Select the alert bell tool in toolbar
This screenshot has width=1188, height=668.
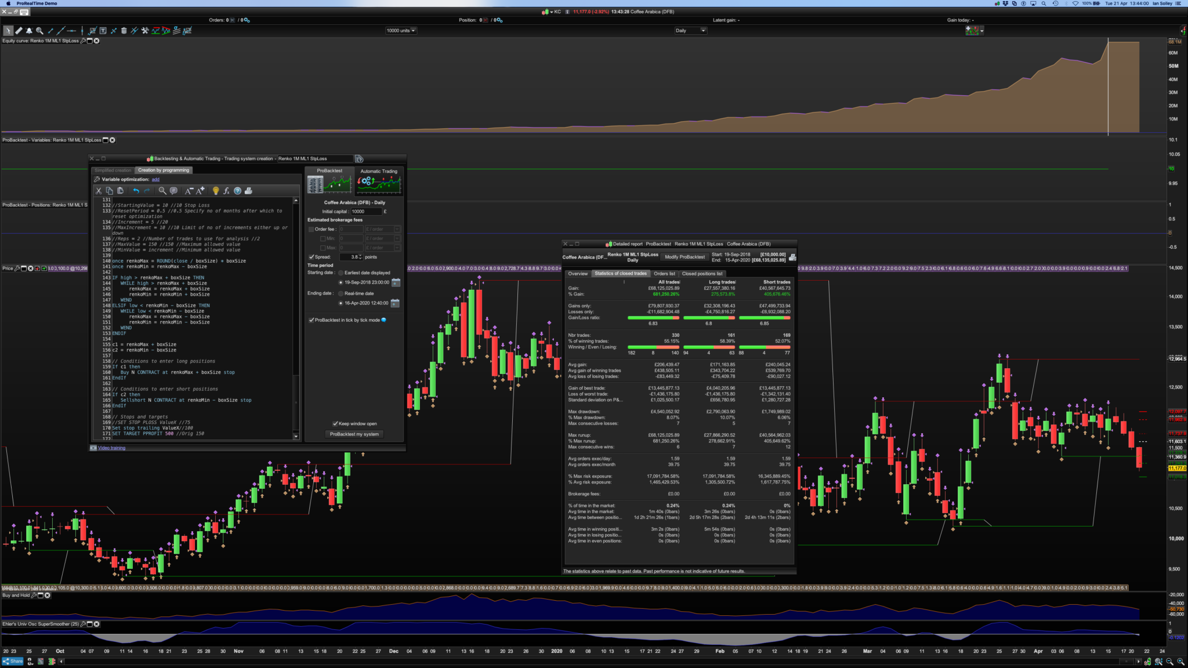(29, 31)
